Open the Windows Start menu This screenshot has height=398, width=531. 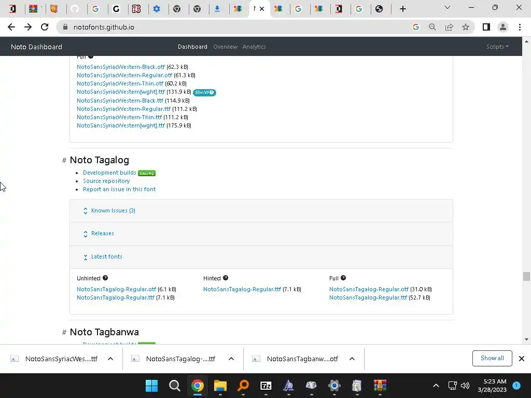152,386
